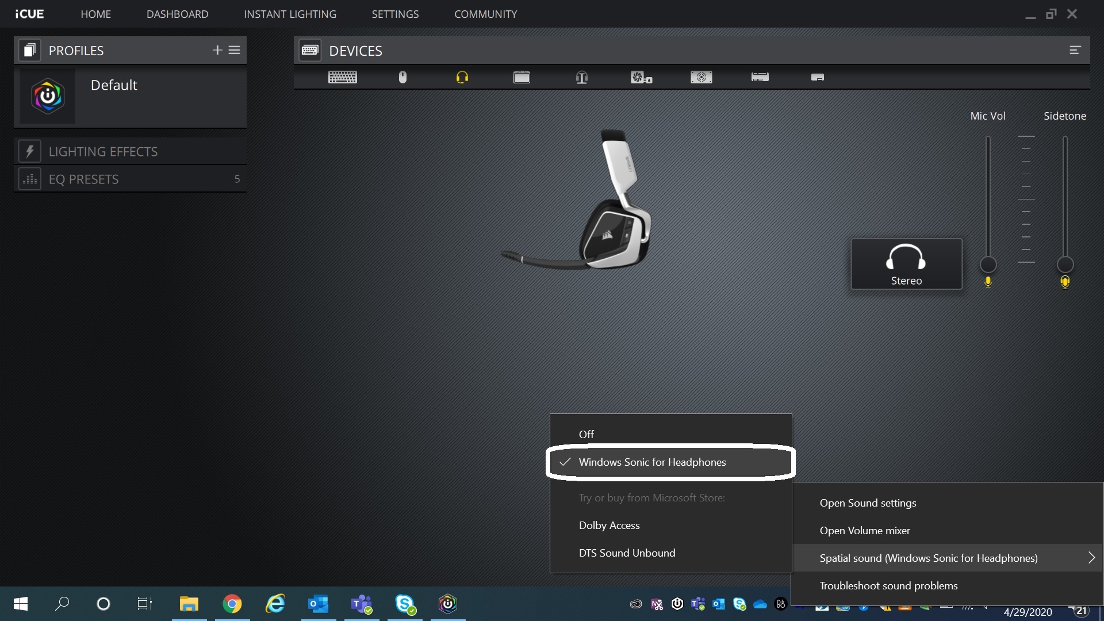The height and width of the screenshot is (621, 1104).
Task: Click Troubleshoot sound problems
Action: click(948, 585)
